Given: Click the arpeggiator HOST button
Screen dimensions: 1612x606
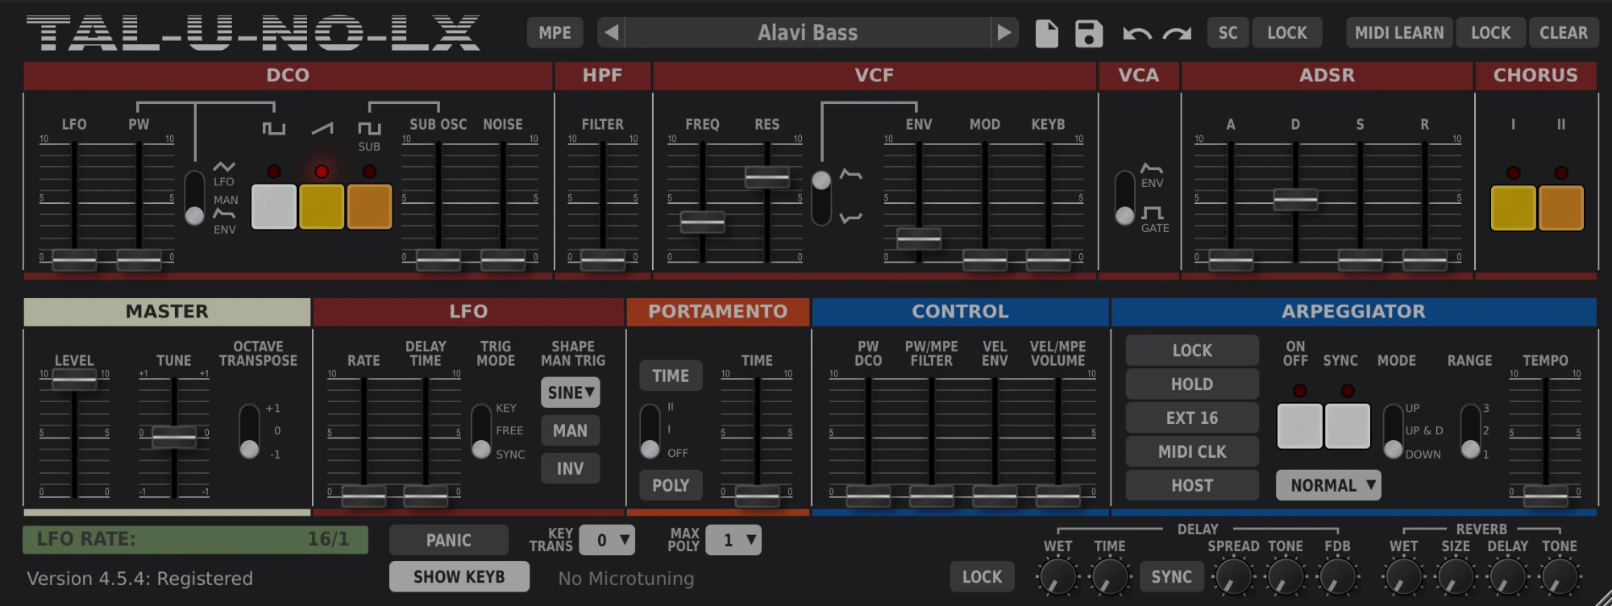Looking at the screenshot, I should [x=1192, y=486].
